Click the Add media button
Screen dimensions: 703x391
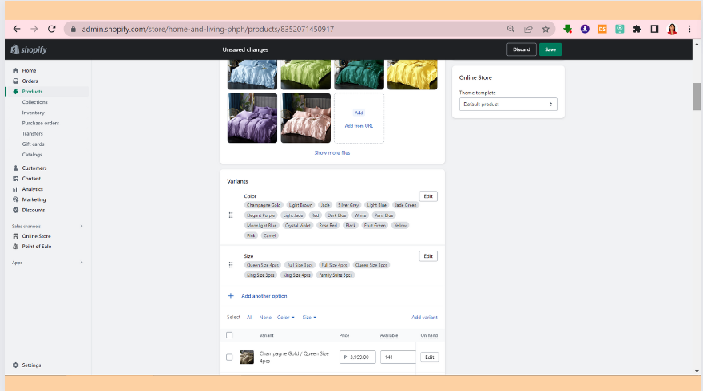(x=359, y=113)
